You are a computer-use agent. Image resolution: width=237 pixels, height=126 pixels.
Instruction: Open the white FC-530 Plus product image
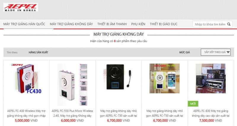(72, 84)
